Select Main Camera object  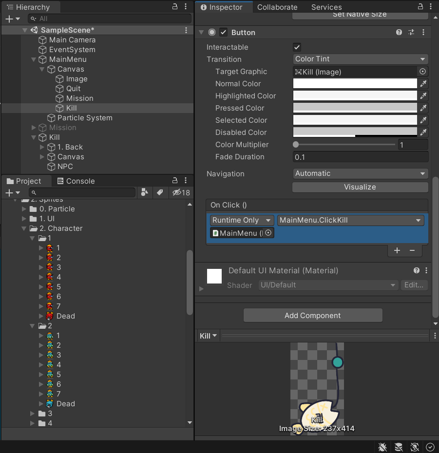click(x=72, y=40)
